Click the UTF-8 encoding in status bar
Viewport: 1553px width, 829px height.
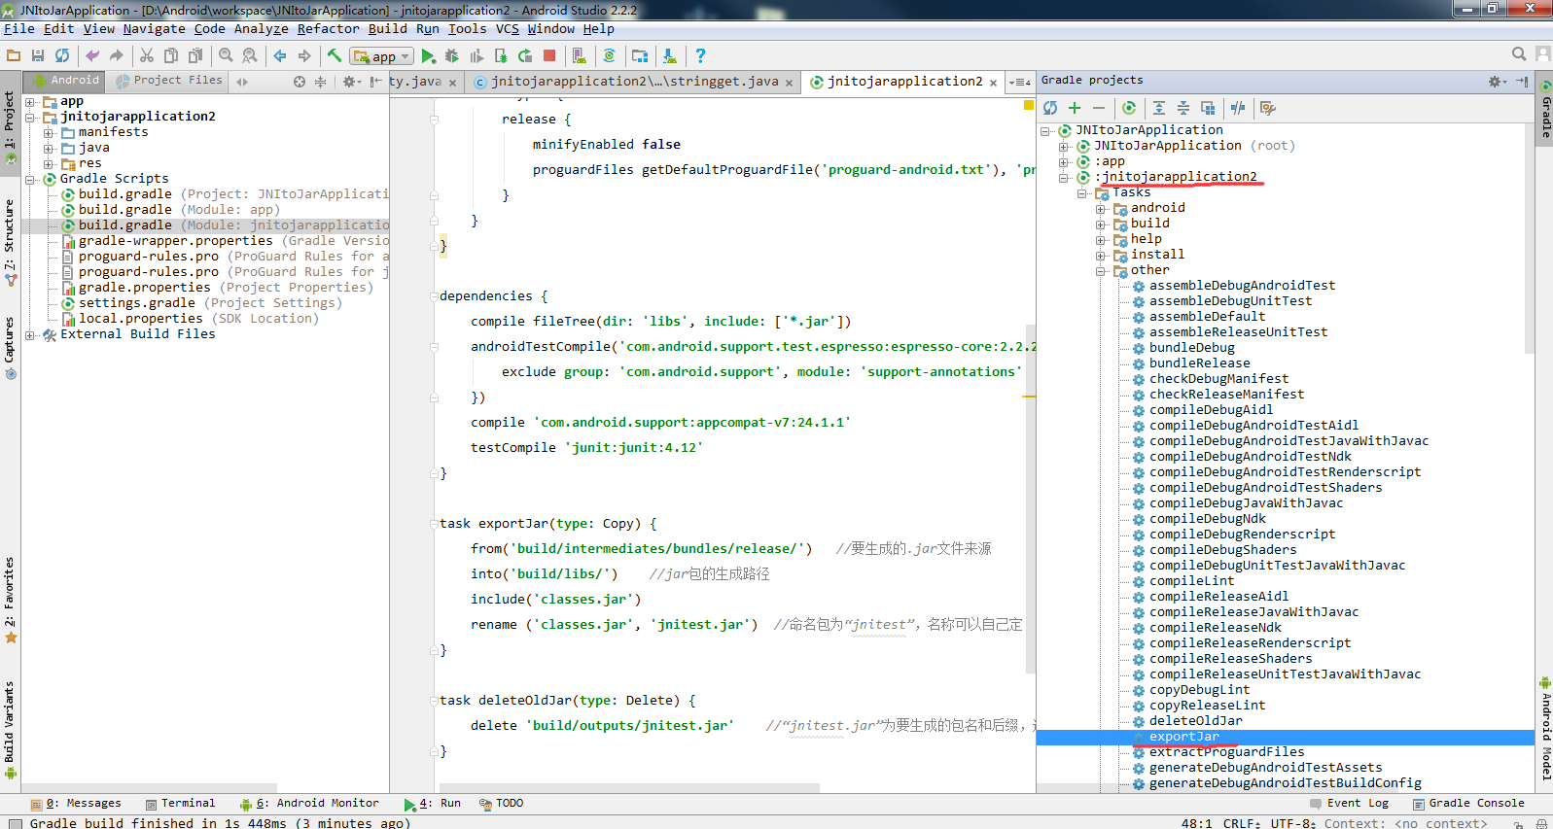coord(1293,823)
